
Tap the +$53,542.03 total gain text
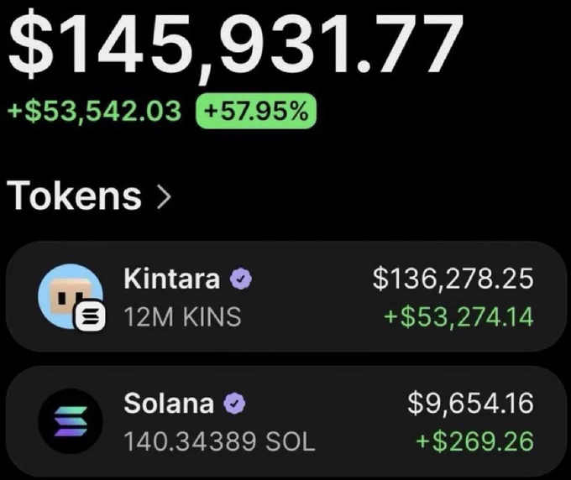(x=94, y=111)
